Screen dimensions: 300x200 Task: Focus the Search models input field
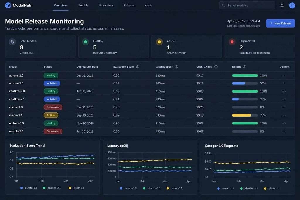pyautogui.click(x=247, y=6)
